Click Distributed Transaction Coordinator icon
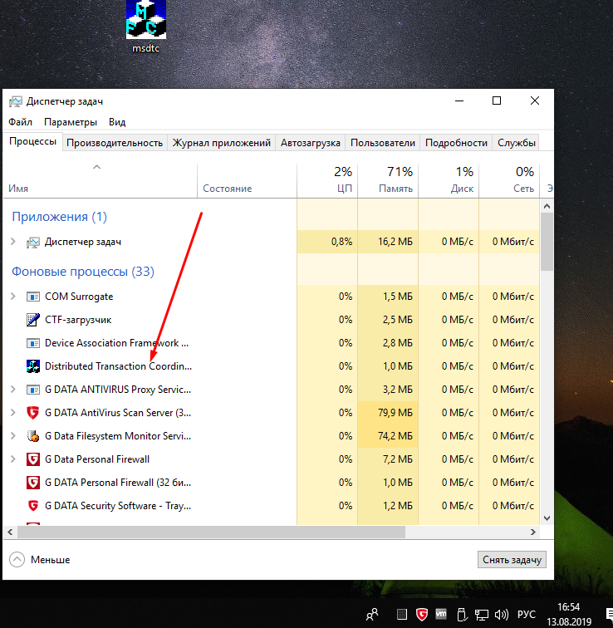This screenshot has height=628, width=613. [33, 366]
